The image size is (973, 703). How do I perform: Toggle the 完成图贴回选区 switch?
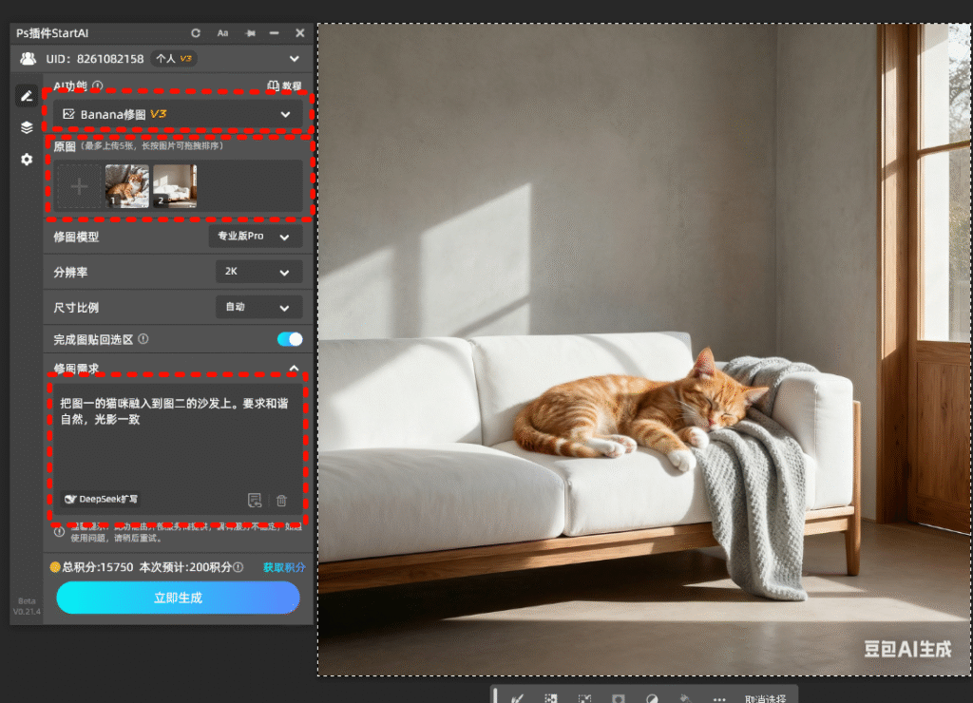(289, 339)
